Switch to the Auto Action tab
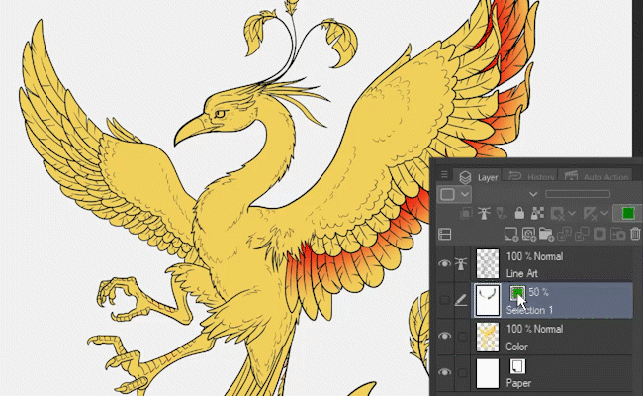The height and width of the screenshot is (396, 643). tap(597, 177)
